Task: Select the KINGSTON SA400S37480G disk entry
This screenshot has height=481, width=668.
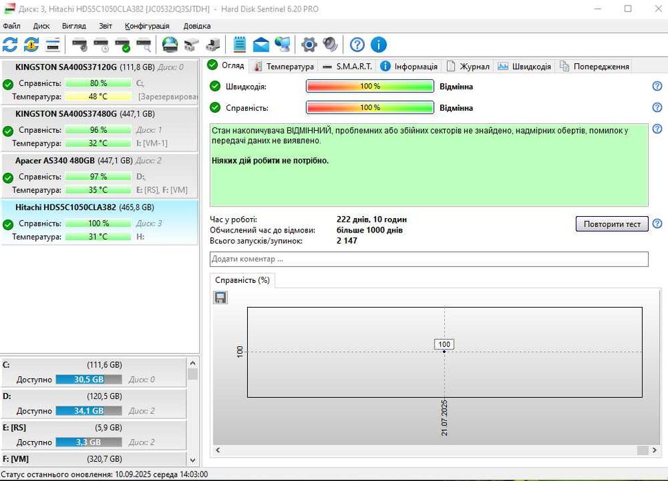Action: tap(100, 129)
